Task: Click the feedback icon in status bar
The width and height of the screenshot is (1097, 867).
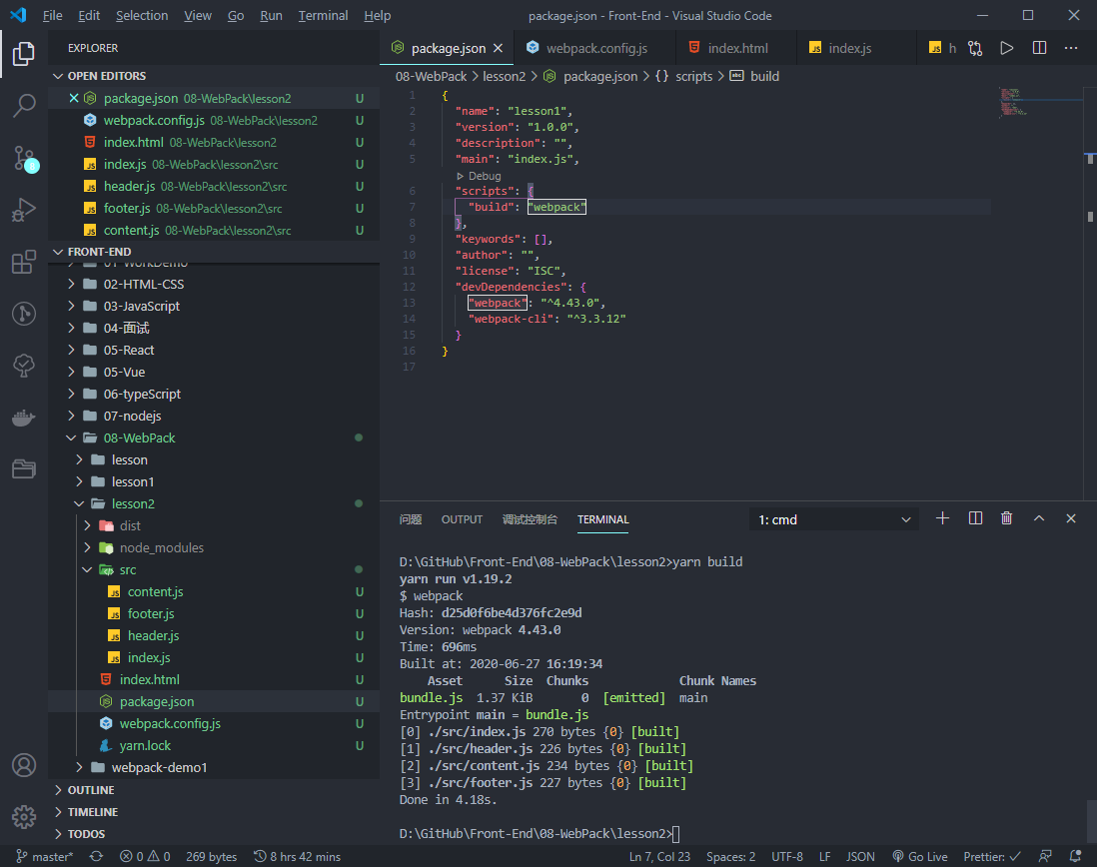Action: (1045, 857)
